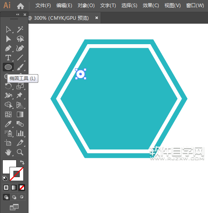
Task: Select the Zoom magnifier tool
Action: click(20, 152)
